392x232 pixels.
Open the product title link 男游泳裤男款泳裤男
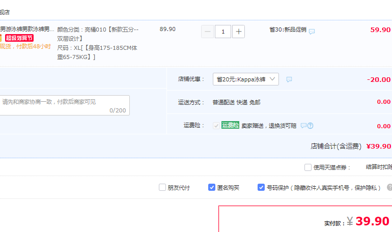[x=27, y=29]
